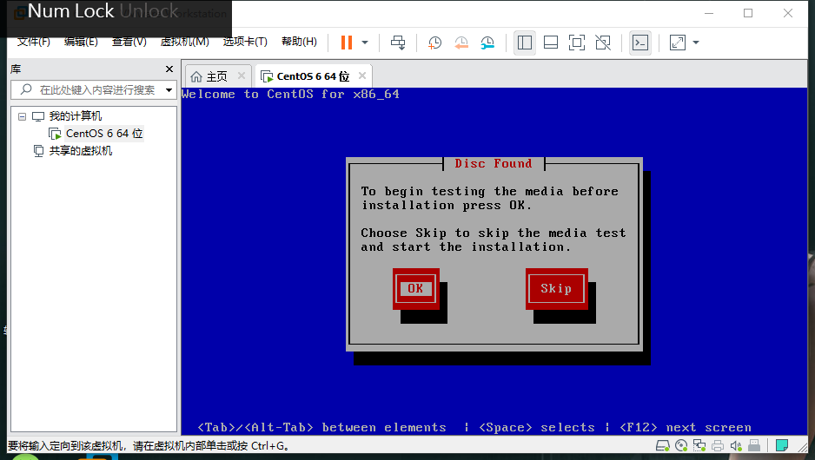Open the 编辑(E) menu

click(x=81, y=42)
